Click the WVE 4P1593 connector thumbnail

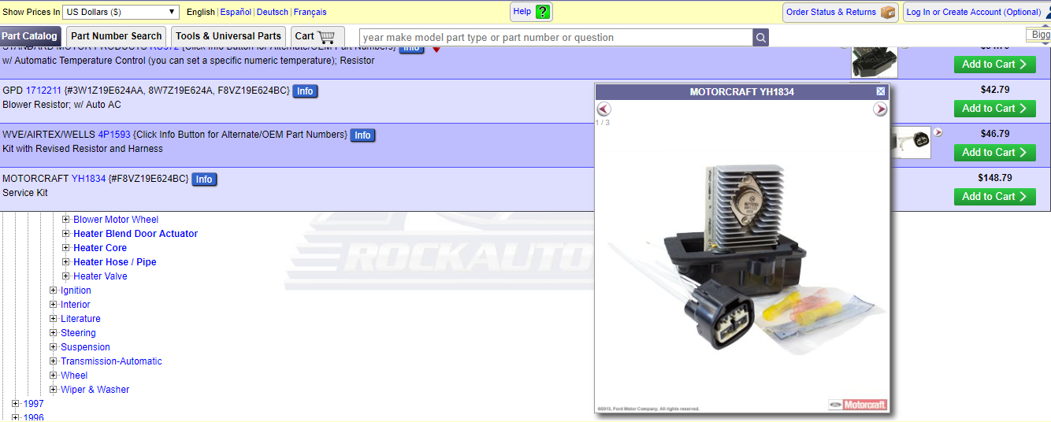911,143
